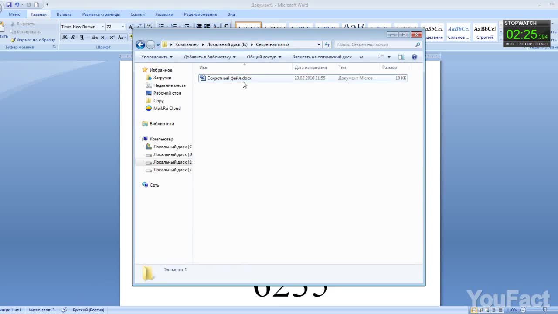
Task: Open the address bar history dropdown
Action: tap(319, 44)
